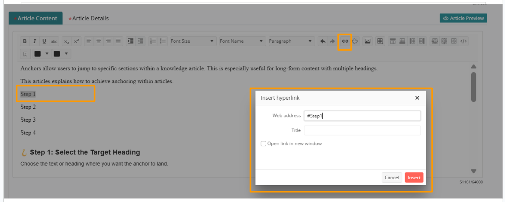The image size is (505, 202).
Task: Click the Undo arrow icon
Action: coord(322,41)
